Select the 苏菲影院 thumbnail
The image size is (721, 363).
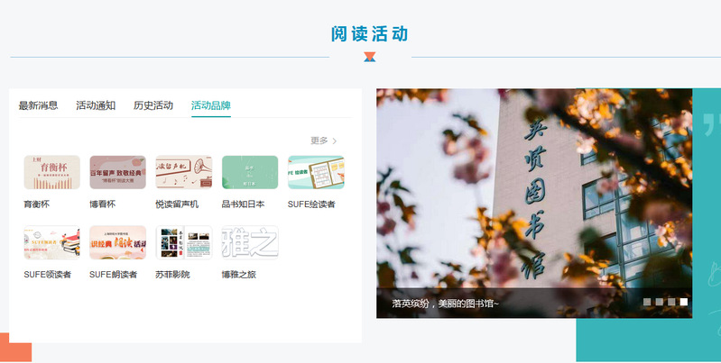(x=183, y=242)
